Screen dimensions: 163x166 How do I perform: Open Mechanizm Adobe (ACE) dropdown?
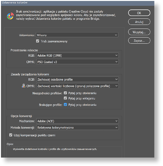coord(77,121)
